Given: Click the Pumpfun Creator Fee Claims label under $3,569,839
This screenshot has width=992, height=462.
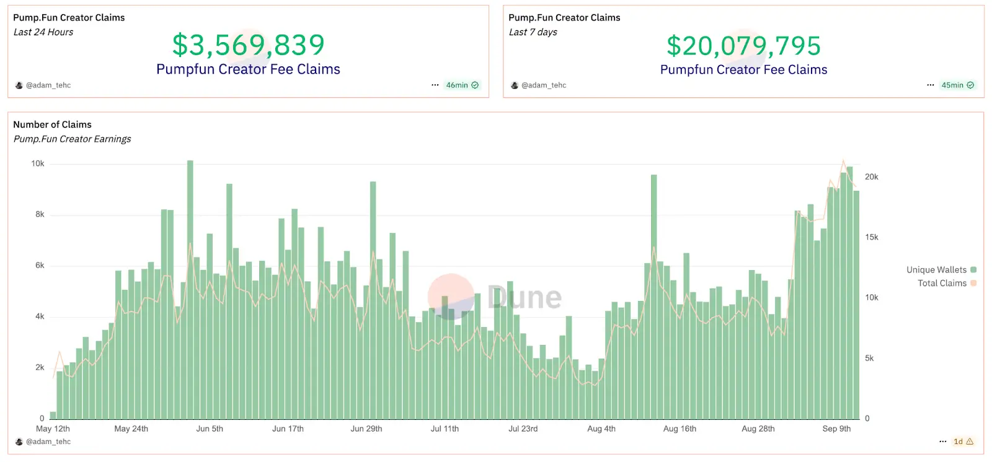Looking at the screenshot, I should [x=248, y=69].
